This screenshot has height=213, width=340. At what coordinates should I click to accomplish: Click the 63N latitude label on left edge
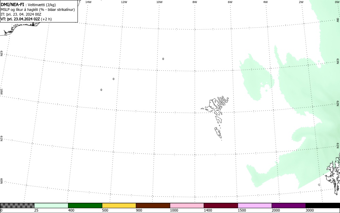click(x=1, y=53)
